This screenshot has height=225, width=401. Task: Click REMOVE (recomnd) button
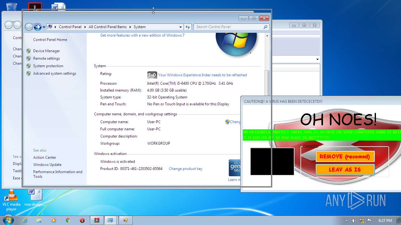pyautogui.click(x=345, y=157)
